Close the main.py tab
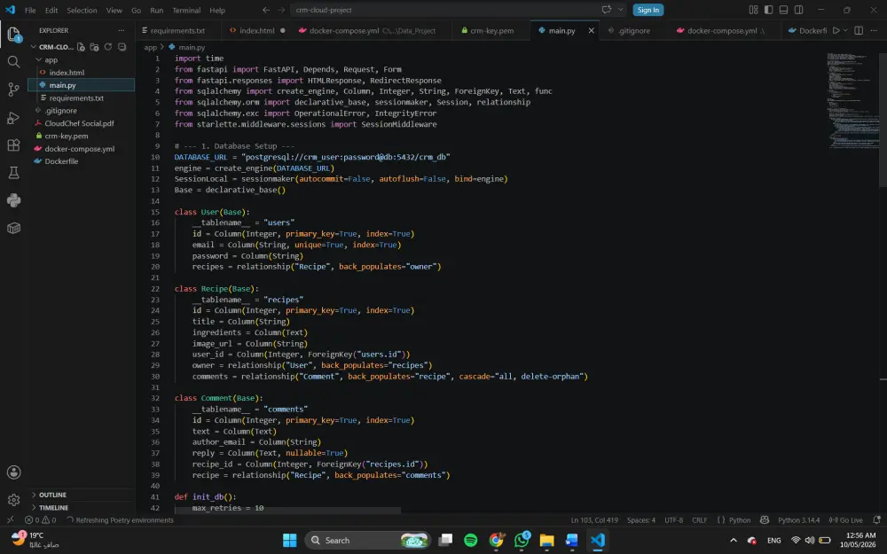Viewport: 887px width, 554px height. tap(591, 30)
